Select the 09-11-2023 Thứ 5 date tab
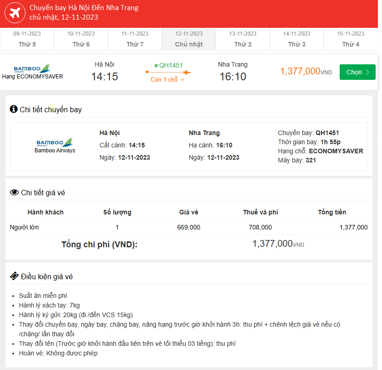This screenshot has width=382, height=370. click(27, 39)
